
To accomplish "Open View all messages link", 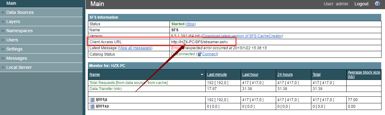I will tap(135, 48).
